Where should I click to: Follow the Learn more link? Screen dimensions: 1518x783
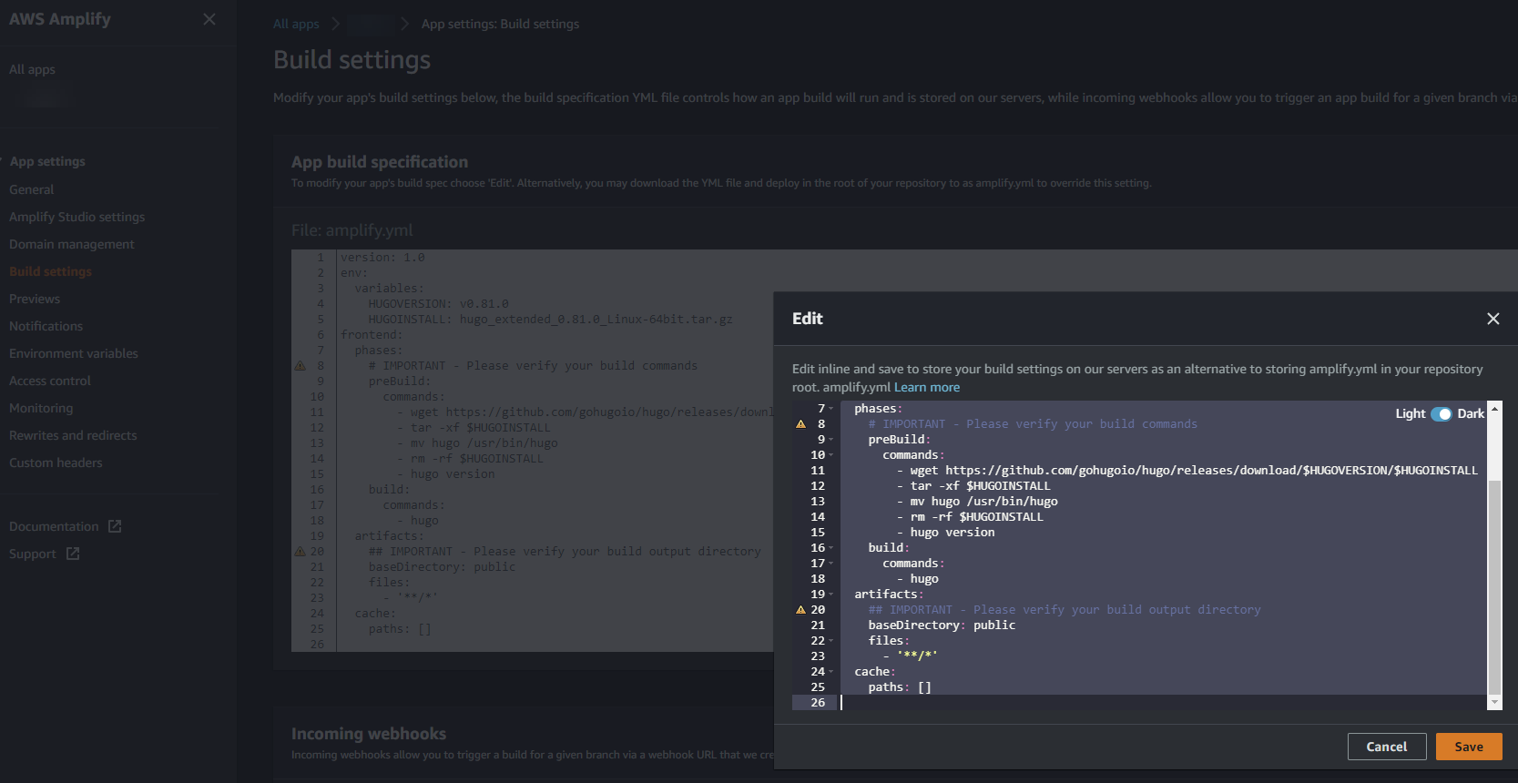(x=927, y=387)
